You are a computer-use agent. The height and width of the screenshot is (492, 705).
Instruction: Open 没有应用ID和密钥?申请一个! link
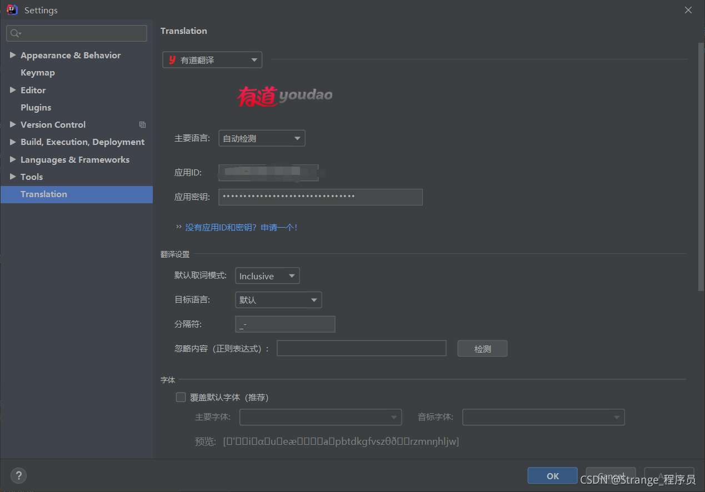point(241,227)
